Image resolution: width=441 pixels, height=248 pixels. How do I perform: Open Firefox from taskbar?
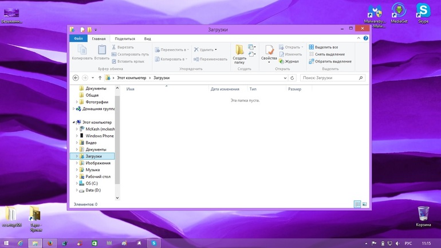pyautogui.click(x=50, y=243)
